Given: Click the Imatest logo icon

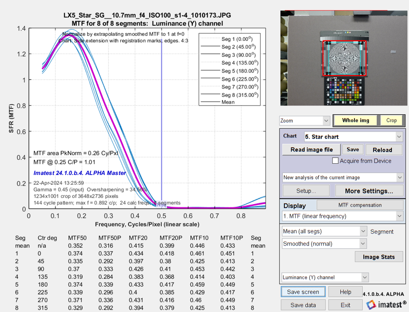Looking at the screenshot, I should coord(370,305).
